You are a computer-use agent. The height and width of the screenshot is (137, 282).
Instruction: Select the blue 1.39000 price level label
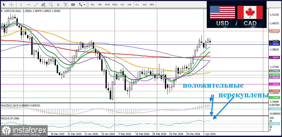coord(275,44)
